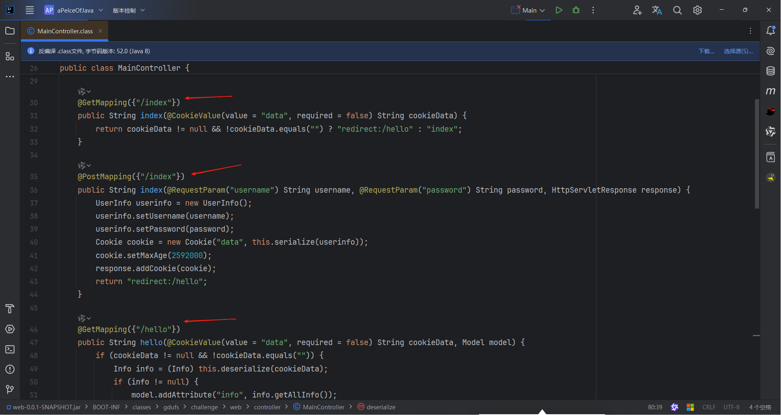Open the Notifications bell
Image resolution: width=781 pixels, height=415 pixels.
point(770,30)
